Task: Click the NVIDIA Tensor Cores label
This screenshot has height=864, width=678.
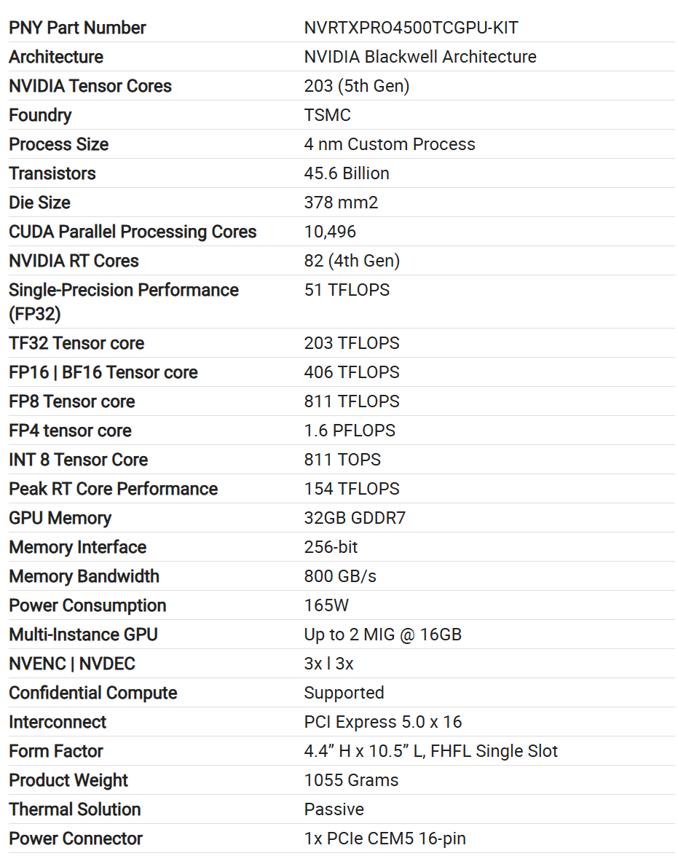Action: (x=90, y=86)
